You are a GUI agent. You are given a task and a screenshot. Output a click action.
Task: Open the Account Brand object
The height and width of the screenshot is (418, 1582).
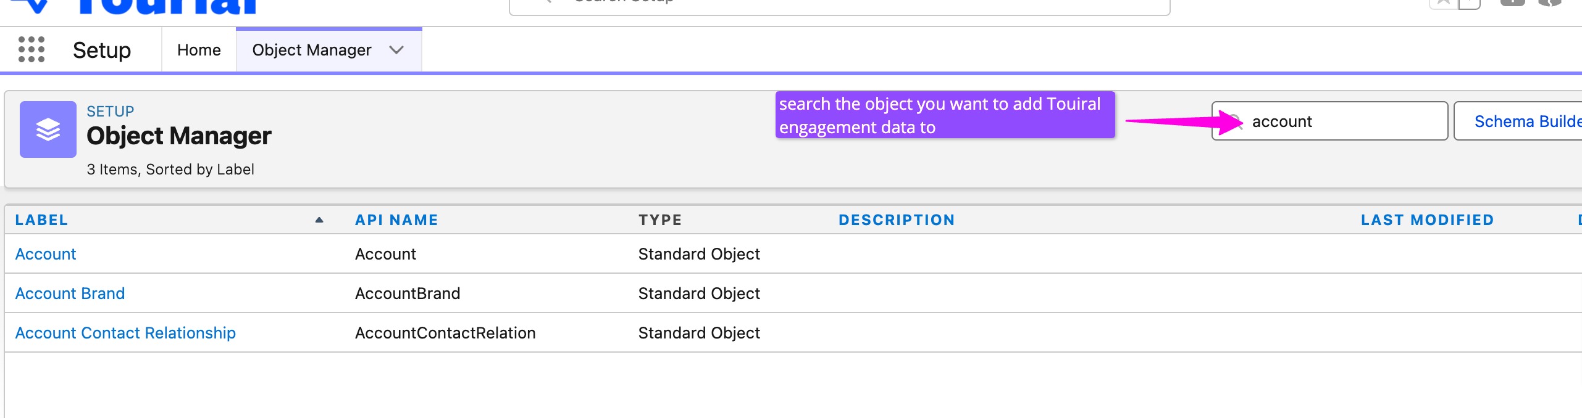pos(70,293)
